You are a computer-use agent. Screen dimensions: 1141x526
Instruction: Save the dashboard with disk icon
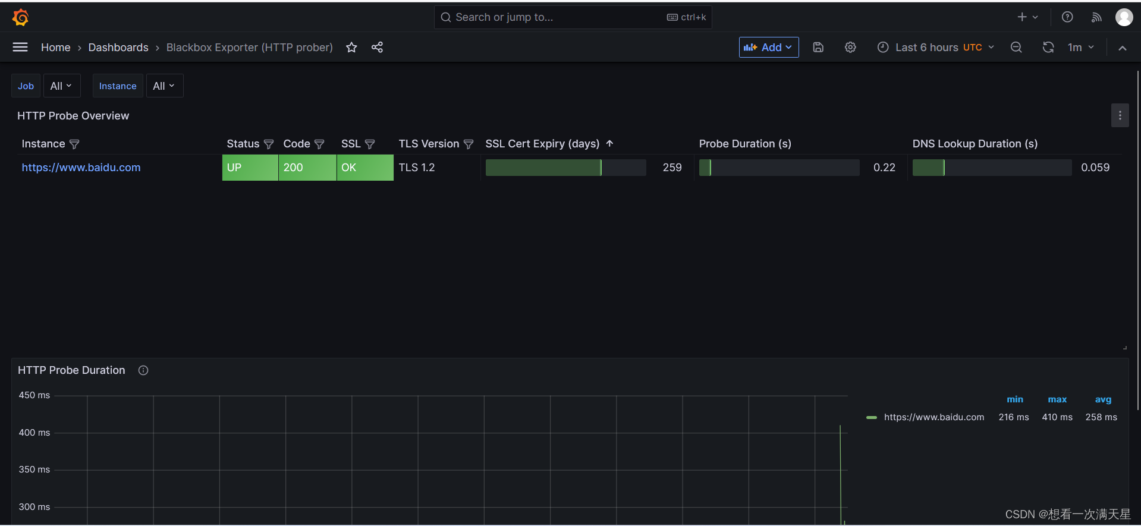[x=818, y=47]
